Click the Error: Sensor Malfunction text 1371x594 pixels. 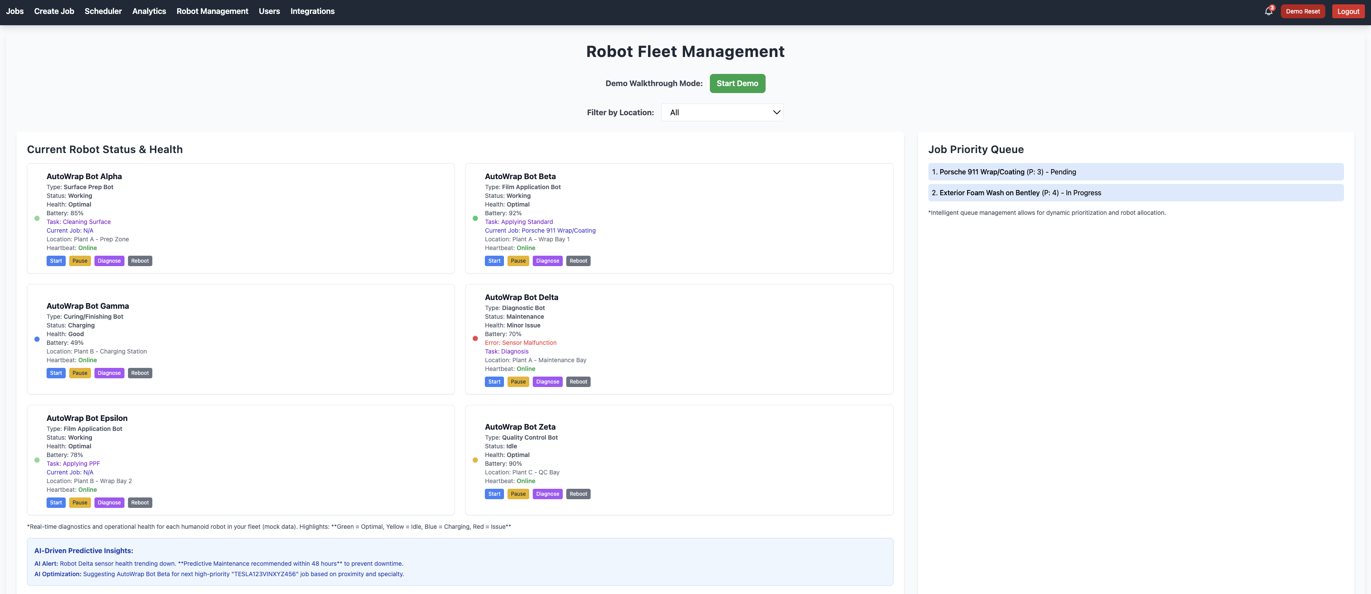pyautogui.click(x=521, y=343)
